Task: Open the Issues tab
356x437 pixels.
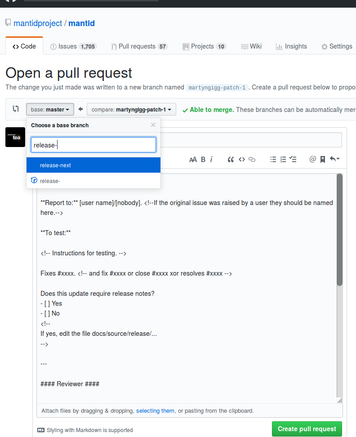Action: tap(73, 47)
